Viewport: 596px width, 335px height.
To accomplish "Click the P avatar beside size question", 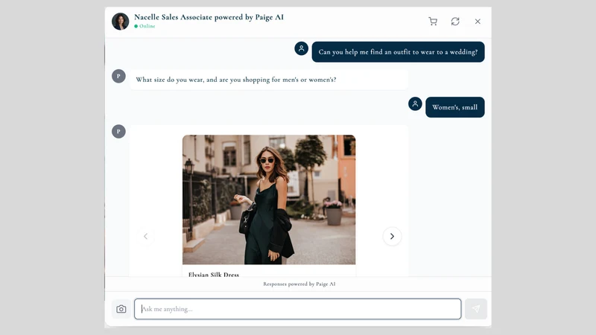I will pos(118,76).
